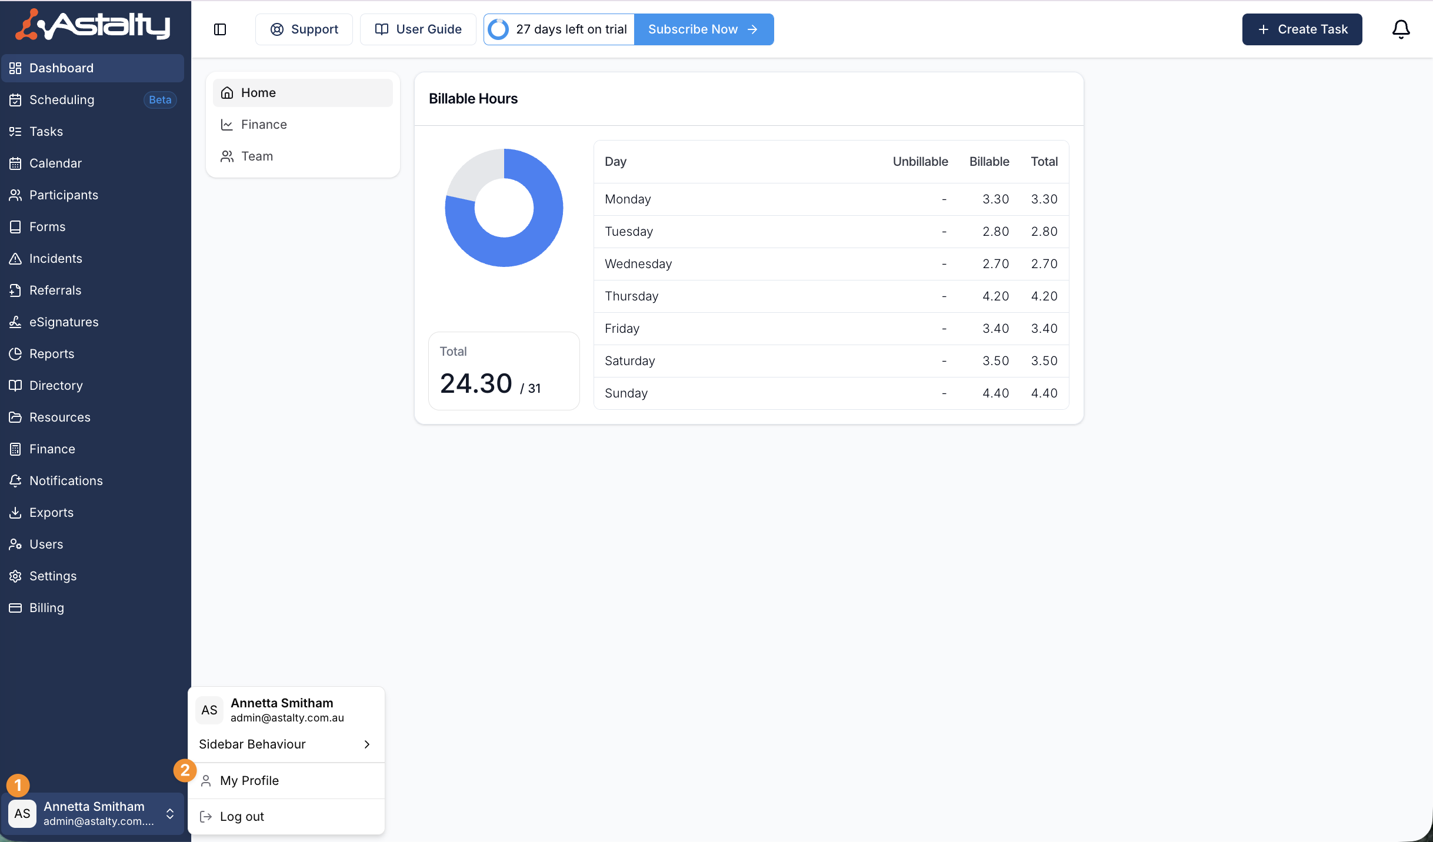Open the Incidents section
1433x842 pixels.
(x=56, y=259)
